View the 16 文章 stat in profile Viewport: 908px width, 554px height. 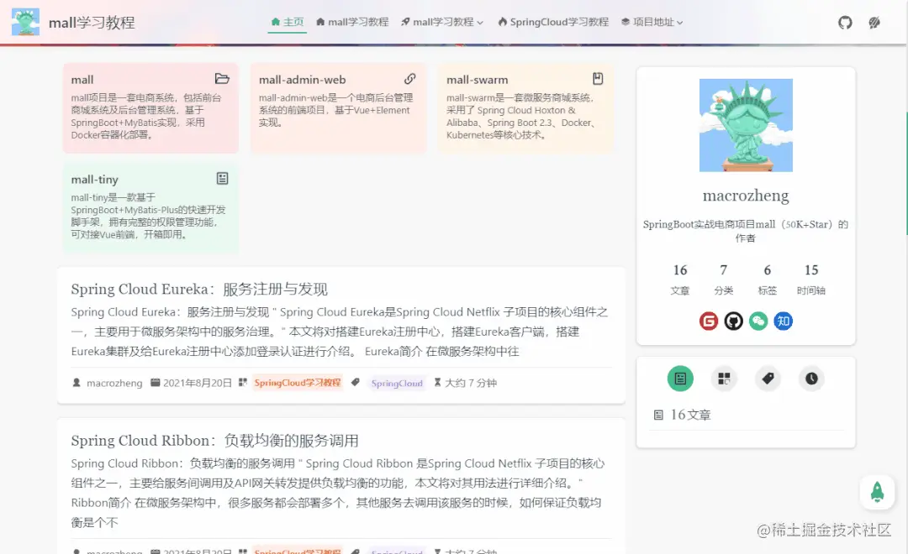click(x=680, y=279)
